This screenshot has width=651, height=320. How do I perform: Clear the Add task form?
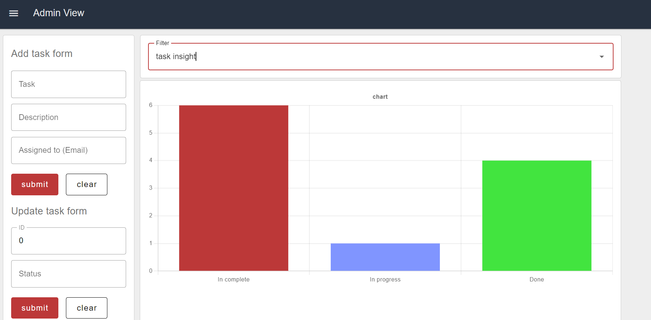tap(86, 185)
